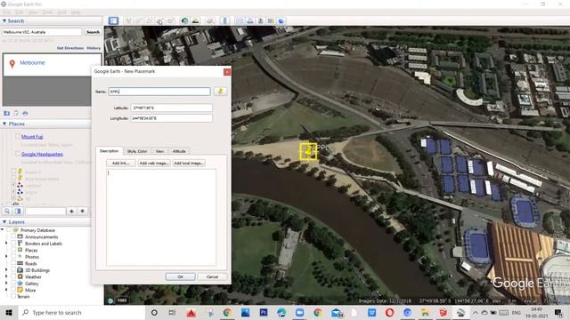Viewport: 570px width, 320px height.
Task: Click the view in Google Maps icon
Action: [x=271, y=21]
